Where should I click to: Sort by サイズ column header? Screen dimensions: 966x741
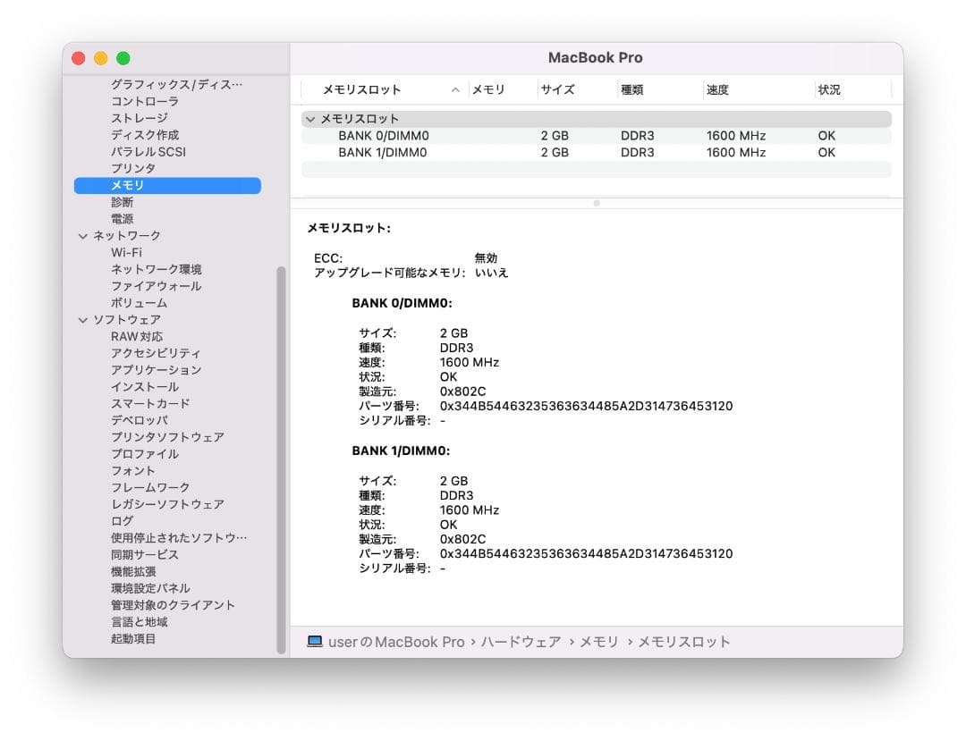point(577,90)
